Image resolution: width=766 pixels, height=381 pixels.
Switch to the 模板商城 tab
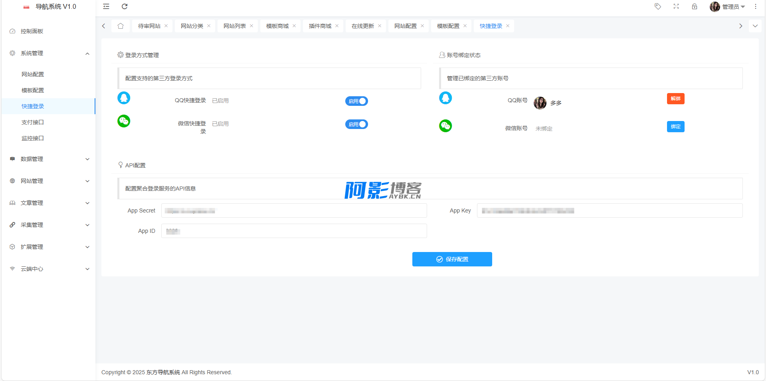click(x=277, y=26)
